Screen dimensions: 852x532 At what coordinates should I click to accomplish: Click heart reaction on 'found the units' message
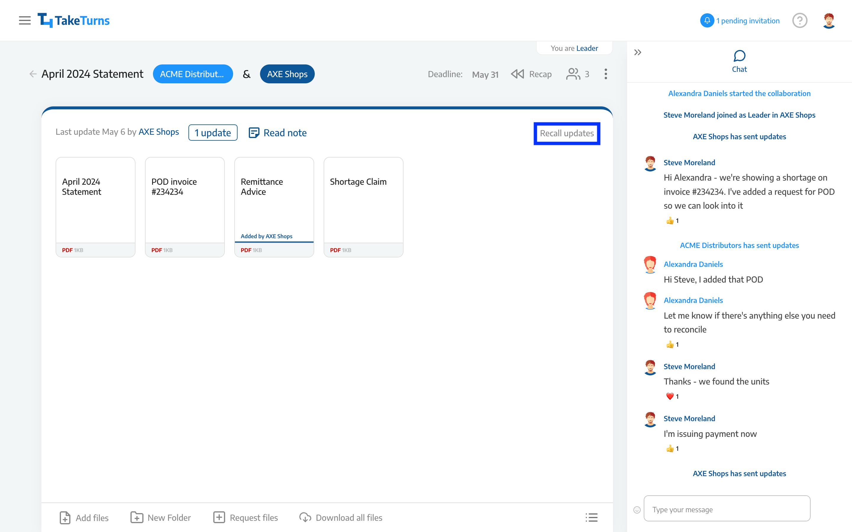pos(672,397)
